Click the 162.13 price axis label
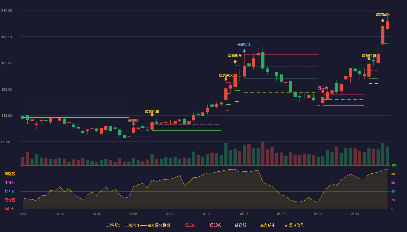This screenshot has height=232, width=407. 7,63
